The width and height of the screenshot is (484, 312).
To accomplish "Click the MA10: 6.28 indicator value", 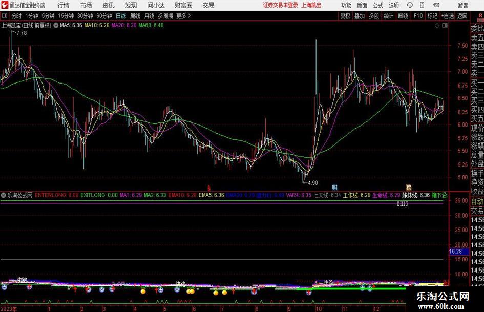I will pyautogui.click(x=97, y=25).
